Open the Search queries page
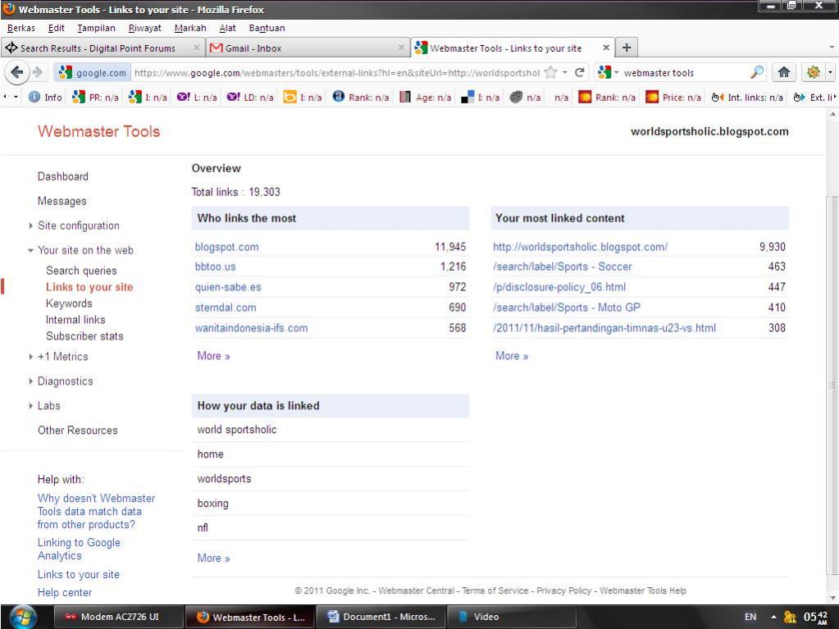The height and width of the screenshot is (629, 839). coord(81,271)
